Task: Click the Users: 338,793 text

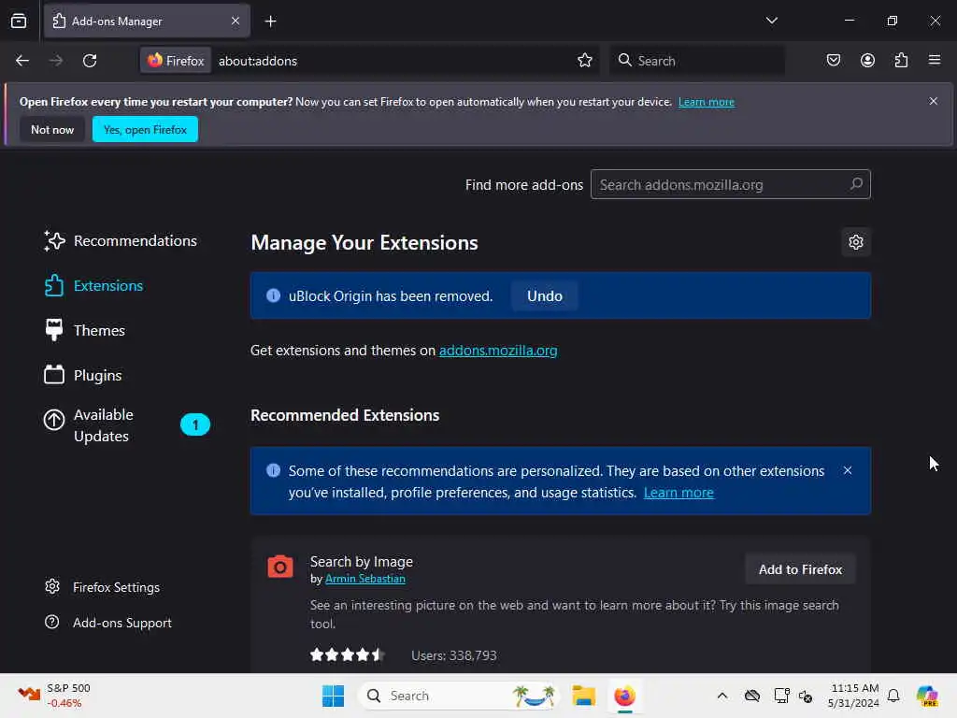Action: point(454,655)
